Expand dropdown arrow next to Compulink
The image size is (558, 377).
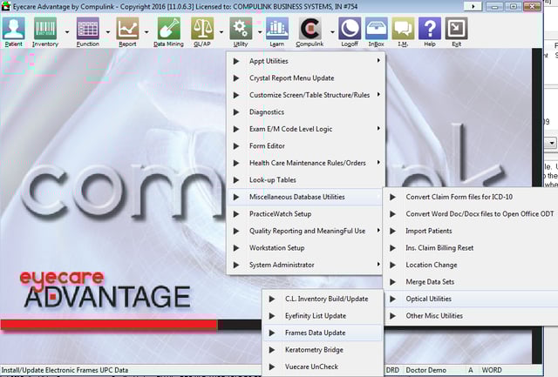[332, 32]
